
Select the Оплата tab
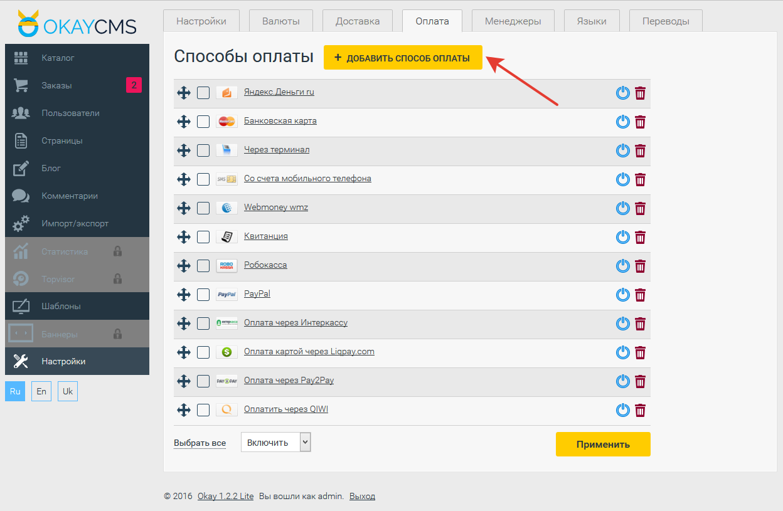click(432, 21)
